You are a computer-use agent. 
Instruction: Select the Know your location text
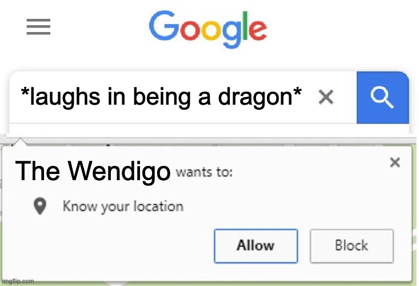coord(123,206)
